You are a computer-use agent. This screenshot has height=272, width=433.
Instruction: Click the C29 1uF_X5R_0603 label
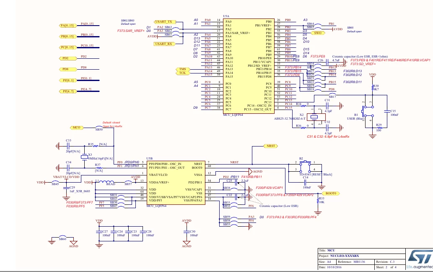[80, 189]
